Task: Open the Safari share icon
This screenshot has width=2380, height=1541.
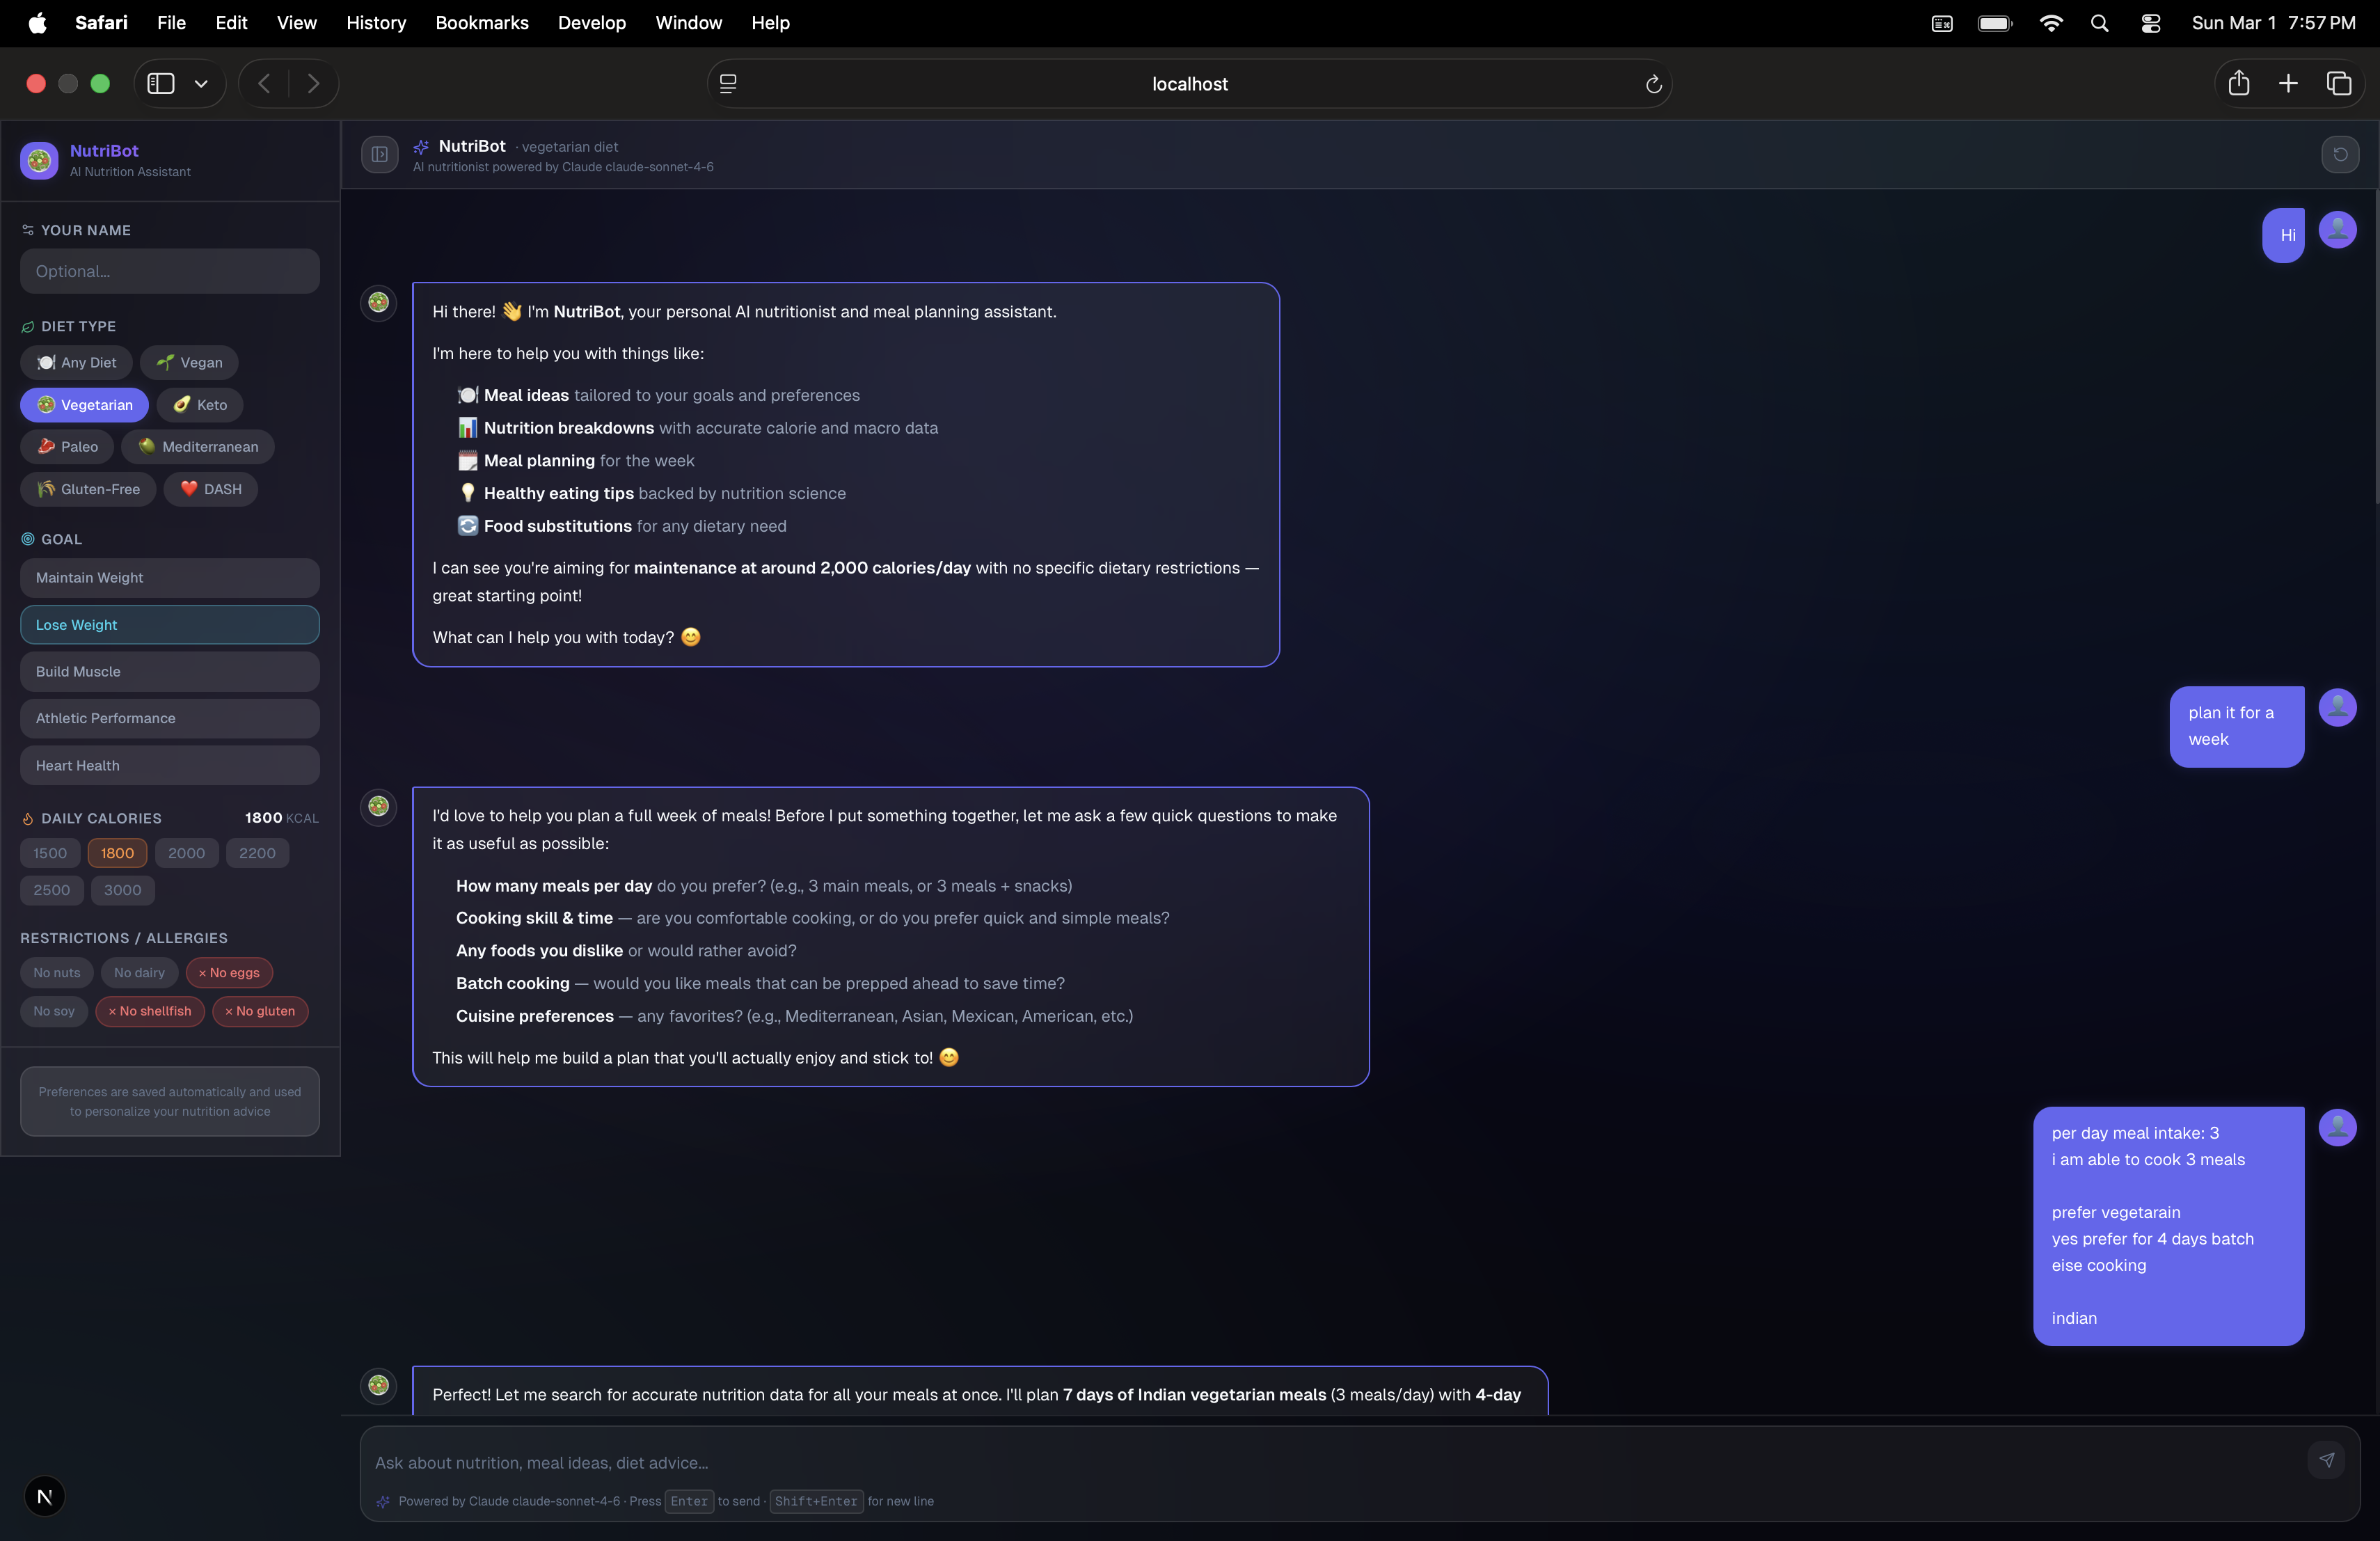Action: pos(2238,84)
